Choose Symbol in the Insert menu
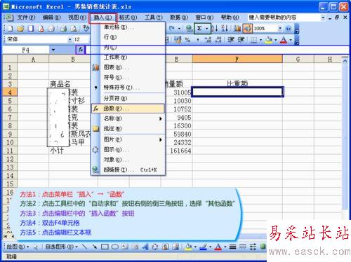351x262 pixels. coord(128,77)
